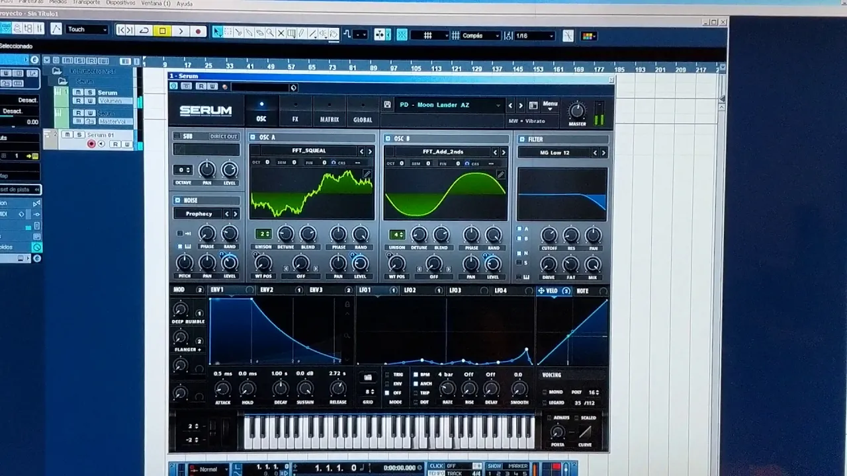The image size is (847, 476).
Task: Enable LFO TRIG mode checkbox
Action: tap(388, 374)
